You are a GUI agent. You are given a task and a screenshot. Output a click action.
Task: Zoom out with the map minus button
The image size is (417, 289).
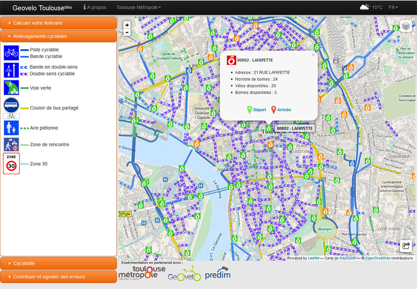(127, 32)
